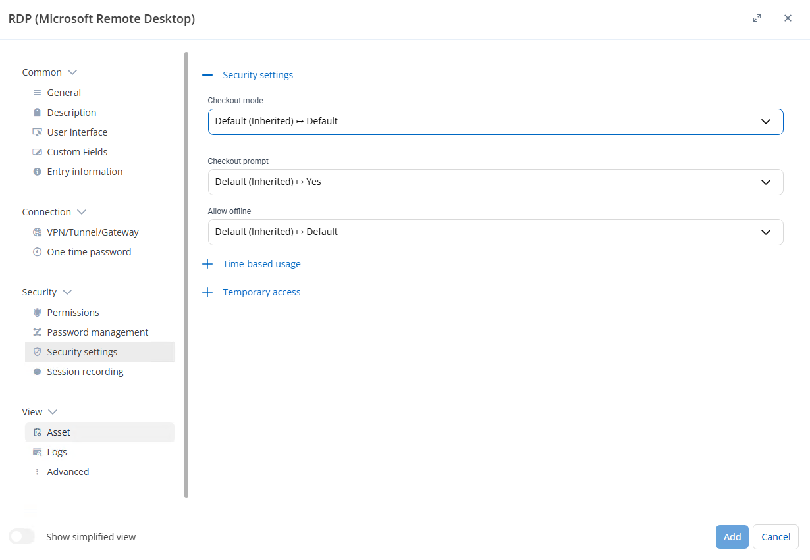Click the Description clipboard icon
This screenshot has width=810, height=560.
38,113
